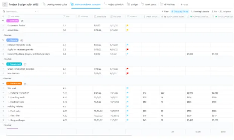This screenshot has height=140, width=234.
Task: Add New task under Procurement group
Action: 7,78
